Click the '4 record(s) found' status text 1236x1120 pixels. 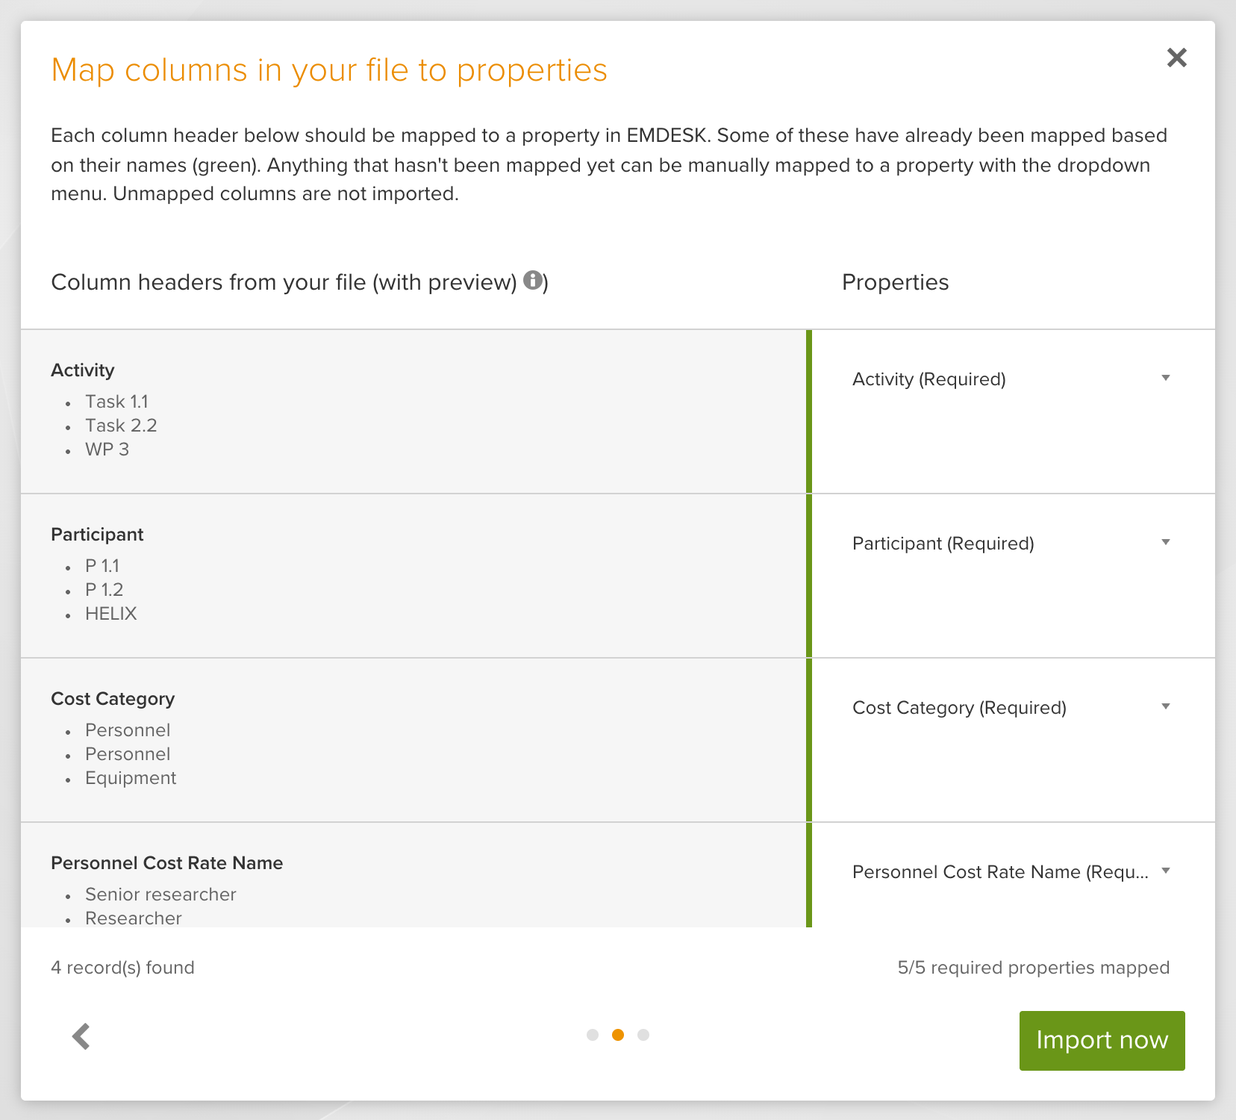(x=122, y=968)
